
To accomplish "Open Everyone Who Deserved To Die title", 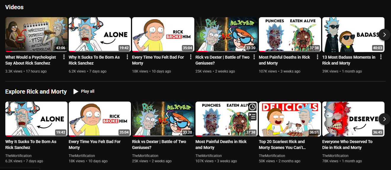I will click(x=347, y=145).
